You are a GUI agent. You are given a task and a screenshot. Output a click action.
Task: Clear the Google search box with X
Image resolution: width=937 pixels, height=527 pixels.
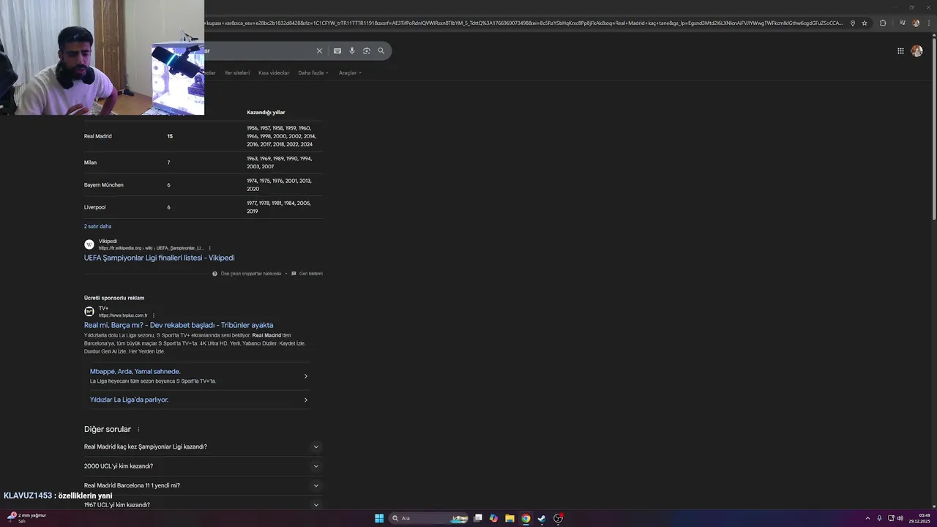(319, 51)
